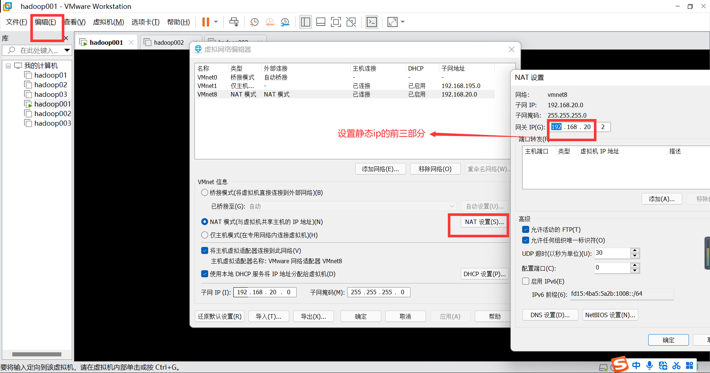Activate Sogou voice input microphone
This screenshot has height=373, width=710.
649,366
